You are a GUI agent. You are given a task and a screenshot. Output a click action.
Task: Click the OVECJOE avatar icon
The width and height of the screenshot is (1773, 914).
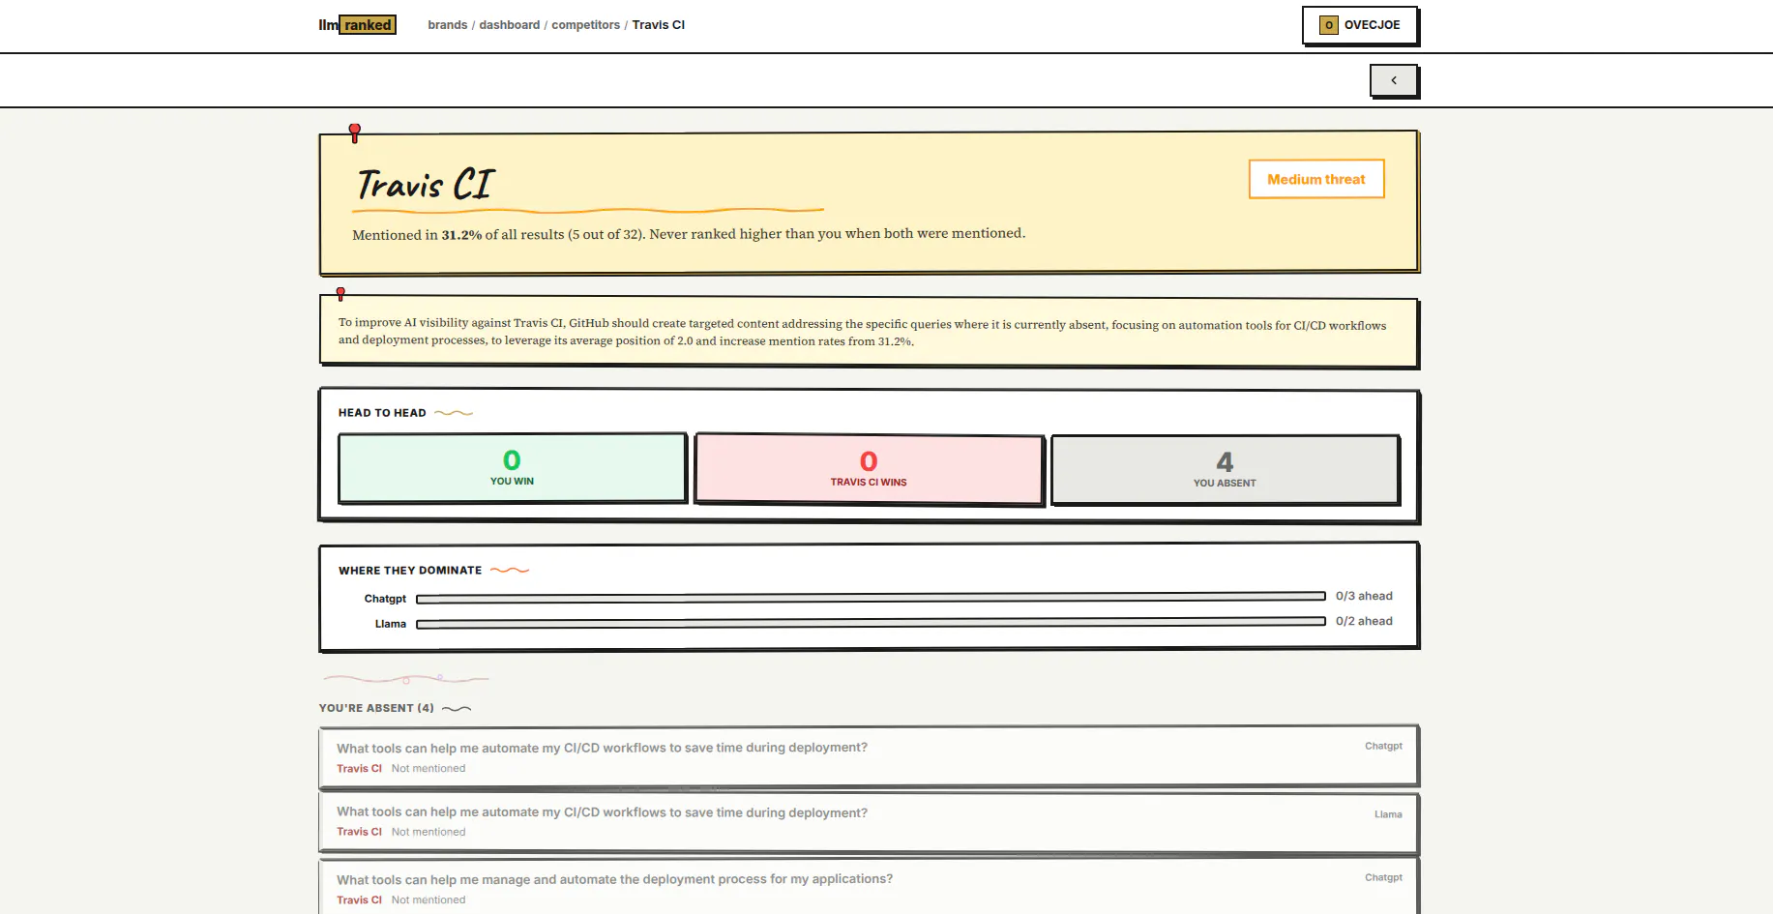(x=1328, y=25)
